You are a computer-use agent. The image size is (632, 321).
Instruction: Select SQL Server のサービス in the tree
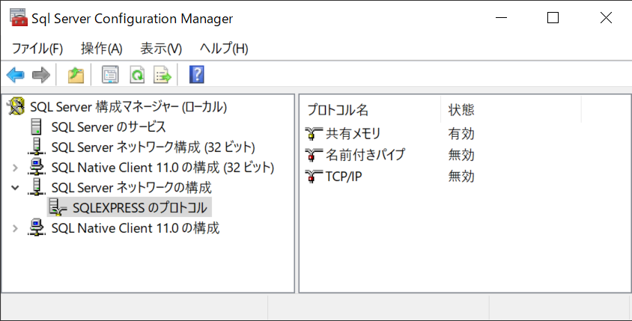tap(109, 126)
